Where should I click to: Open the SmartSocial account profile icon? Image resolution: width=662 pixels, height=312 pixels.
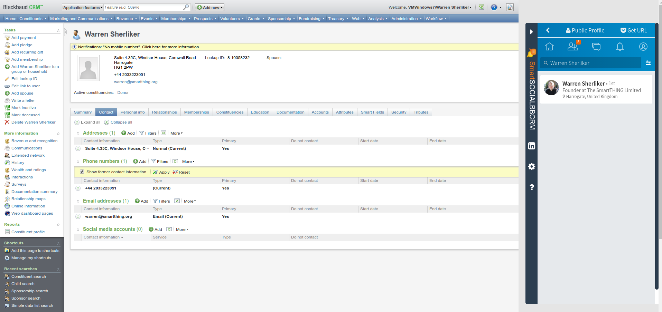[x=643, y=47]
